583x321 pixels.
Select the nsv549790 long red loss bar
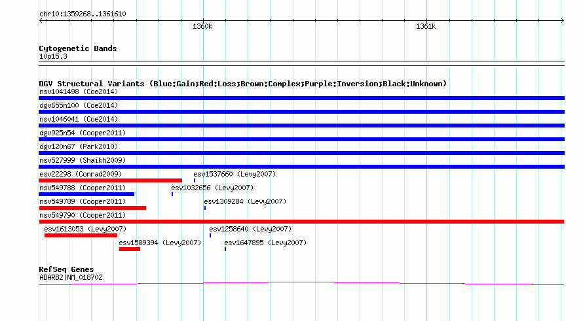(301, 222)
